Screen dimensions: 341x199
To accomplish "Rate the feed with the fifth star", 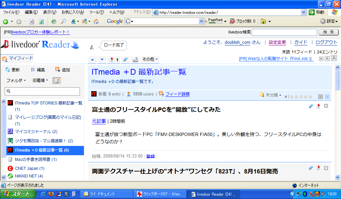I will [310, 97].
